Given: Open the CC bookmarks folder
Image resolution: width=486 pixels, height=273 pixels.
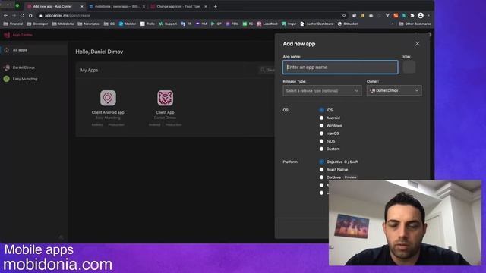Looking at the screenshot, I should point(109,24).
